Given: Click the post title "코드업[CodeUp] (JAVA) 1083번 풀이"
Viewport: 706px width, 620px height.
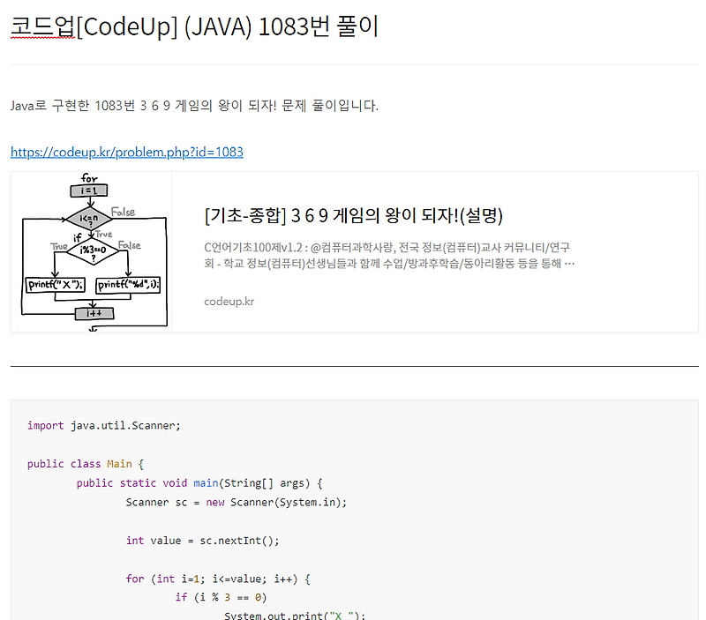Looking at the screenshot, I should (x=192, y=26).
